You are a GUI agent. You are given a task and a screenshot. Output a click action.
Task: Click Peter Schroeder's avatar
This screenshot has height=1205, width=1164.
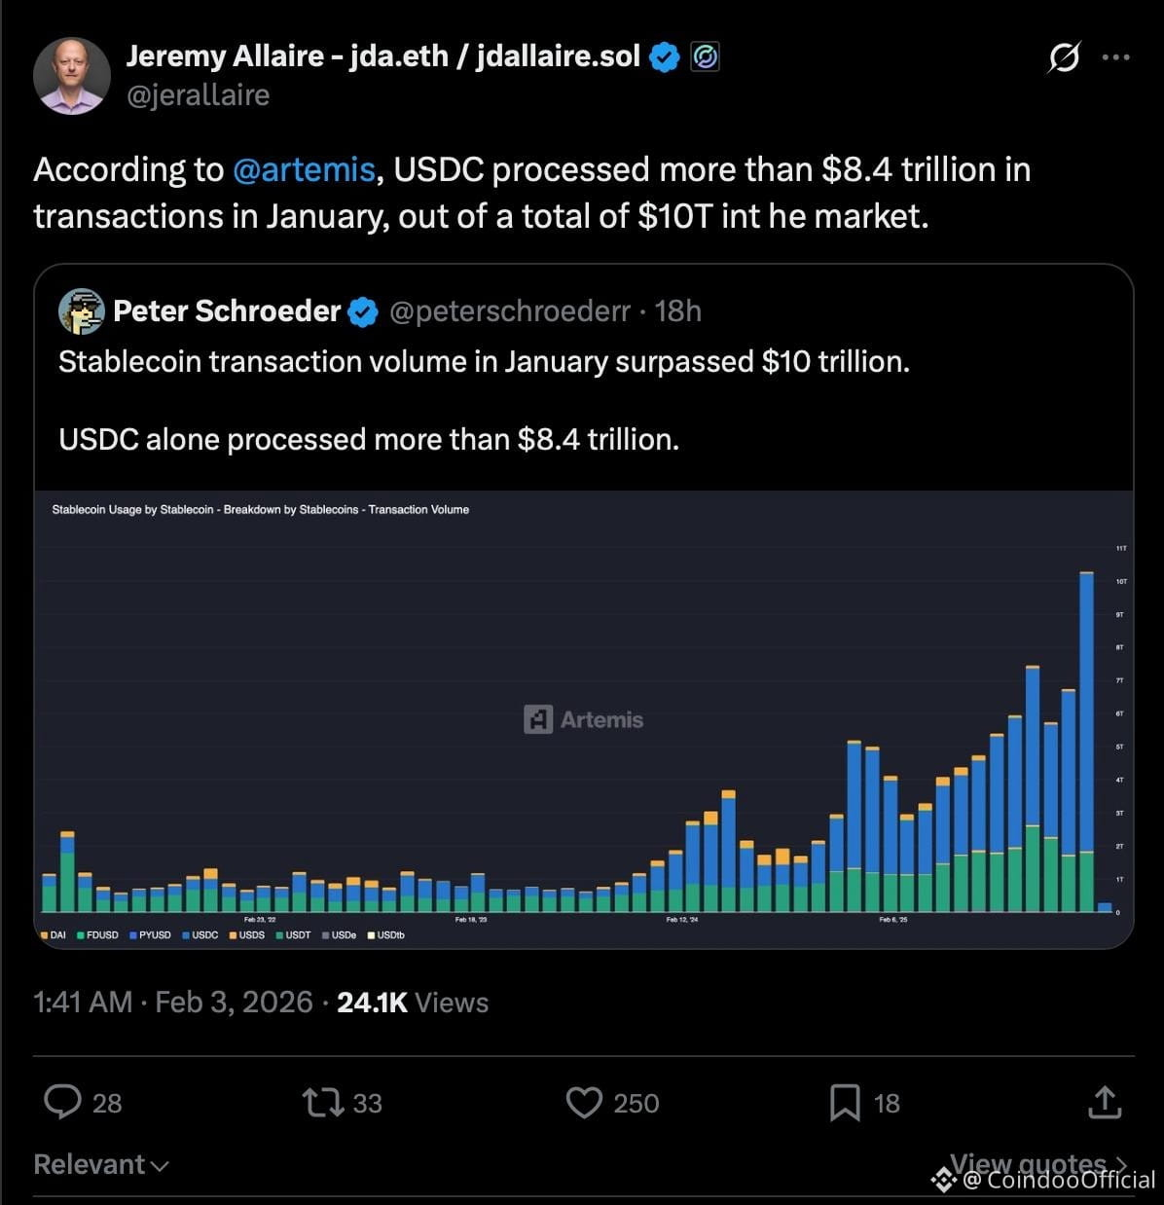click(82, 311)
